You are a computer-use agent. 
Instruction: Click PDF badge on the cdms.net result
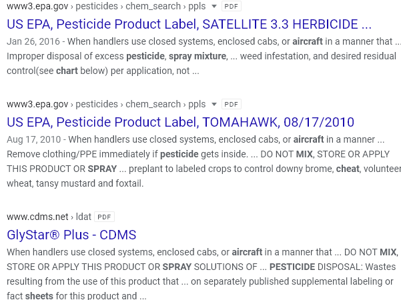104,217
